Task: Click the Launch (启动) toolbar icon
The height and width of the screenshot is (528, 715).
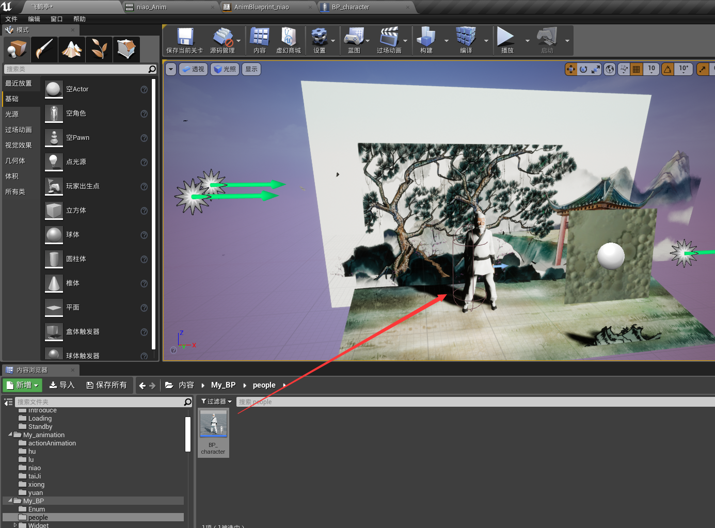Action: pos(547,40)
